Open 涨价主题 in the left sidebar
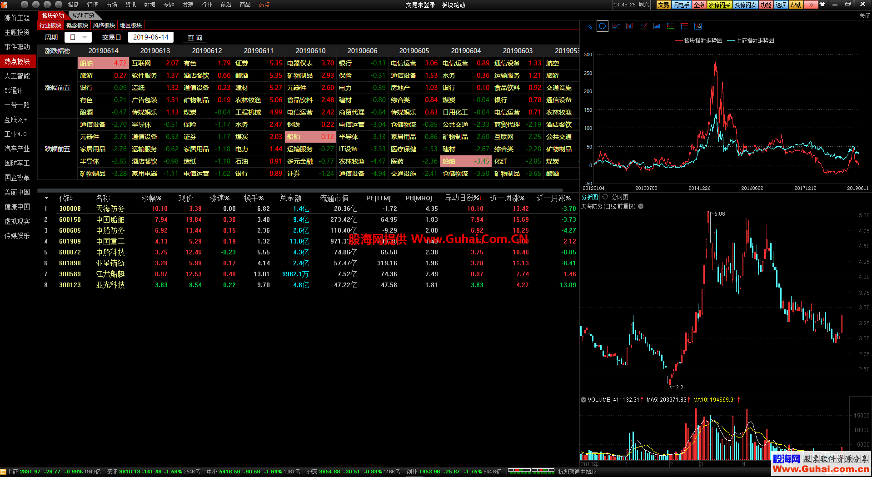The image size is (872, 477). (17, 18)
